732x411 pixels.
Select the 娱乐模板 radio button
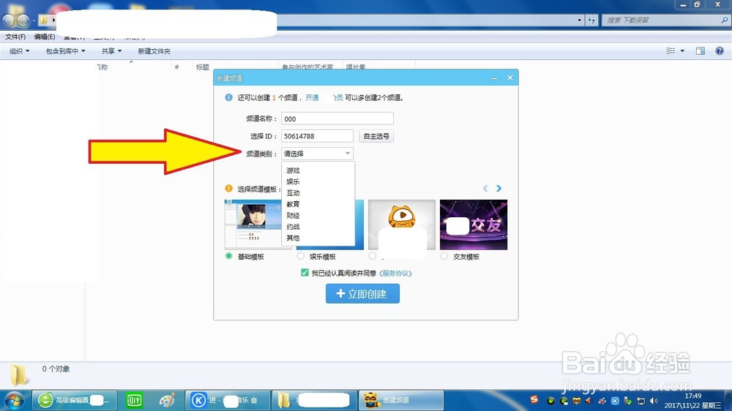(301, 256)
